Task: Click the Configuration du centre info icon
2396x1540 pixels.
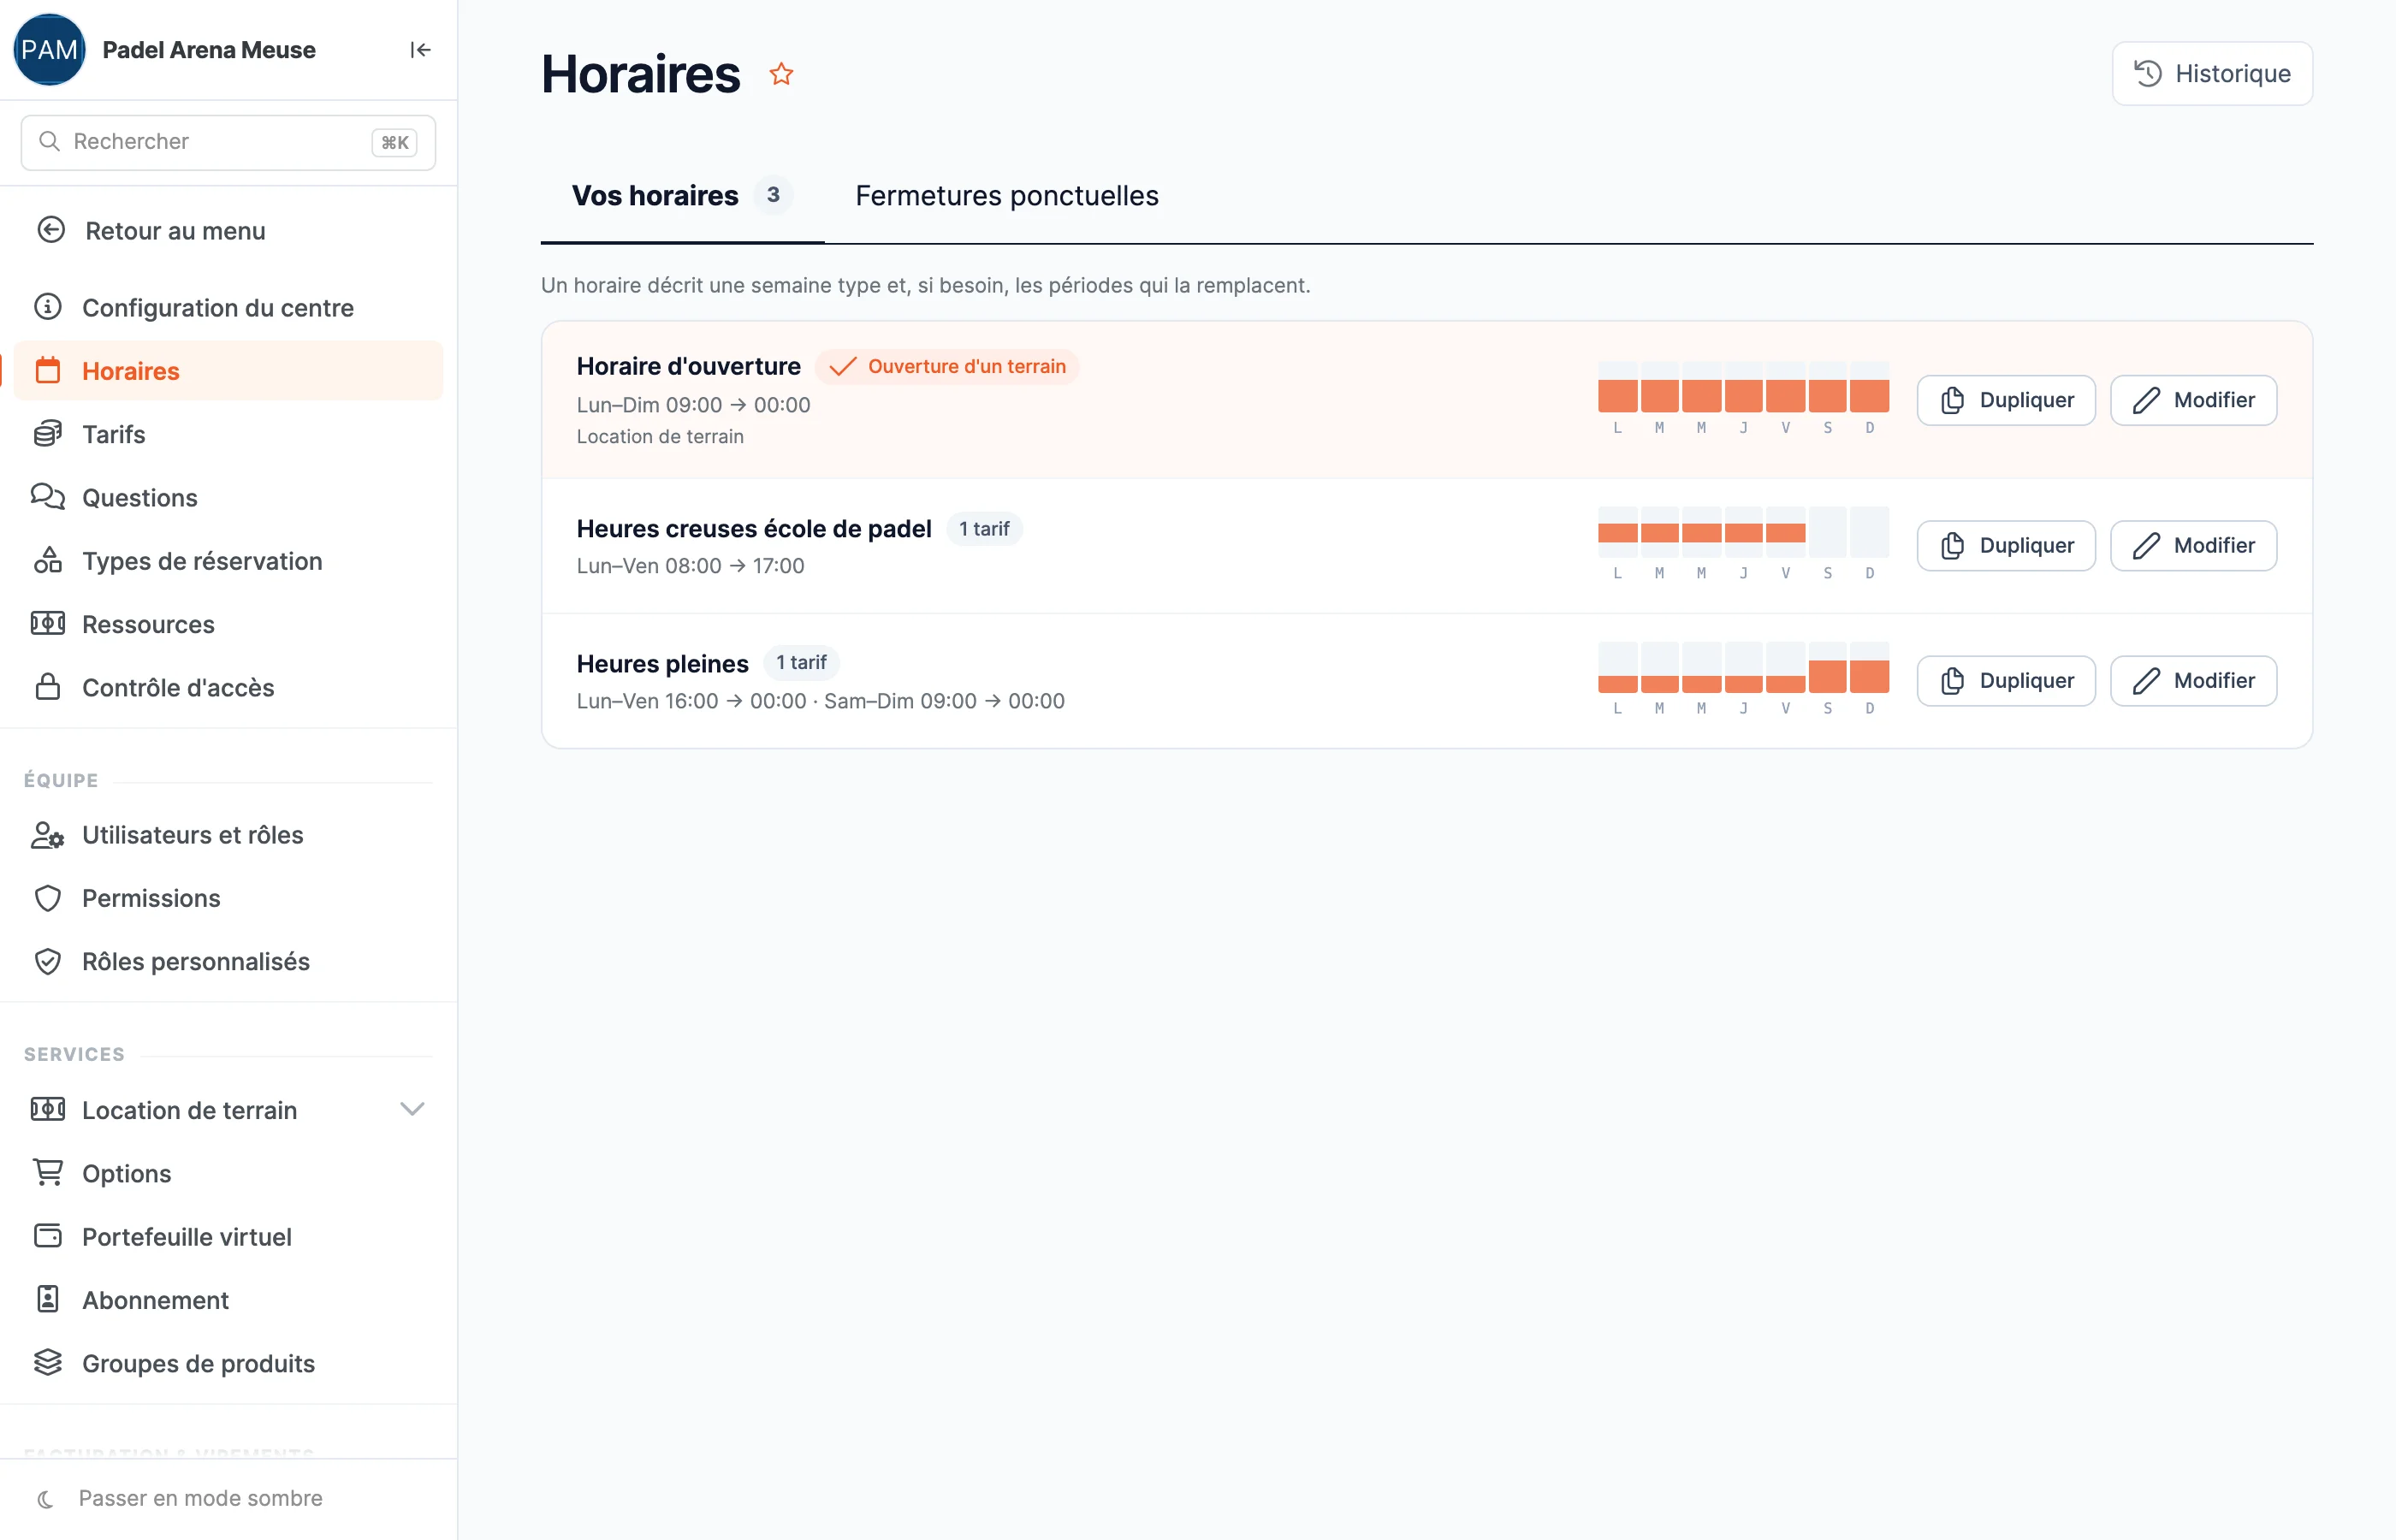Action: [x=48, y=306]
